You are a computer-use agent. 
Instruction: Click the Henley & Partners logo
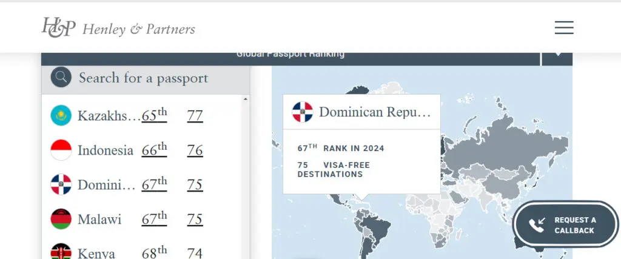coord(118,28)
